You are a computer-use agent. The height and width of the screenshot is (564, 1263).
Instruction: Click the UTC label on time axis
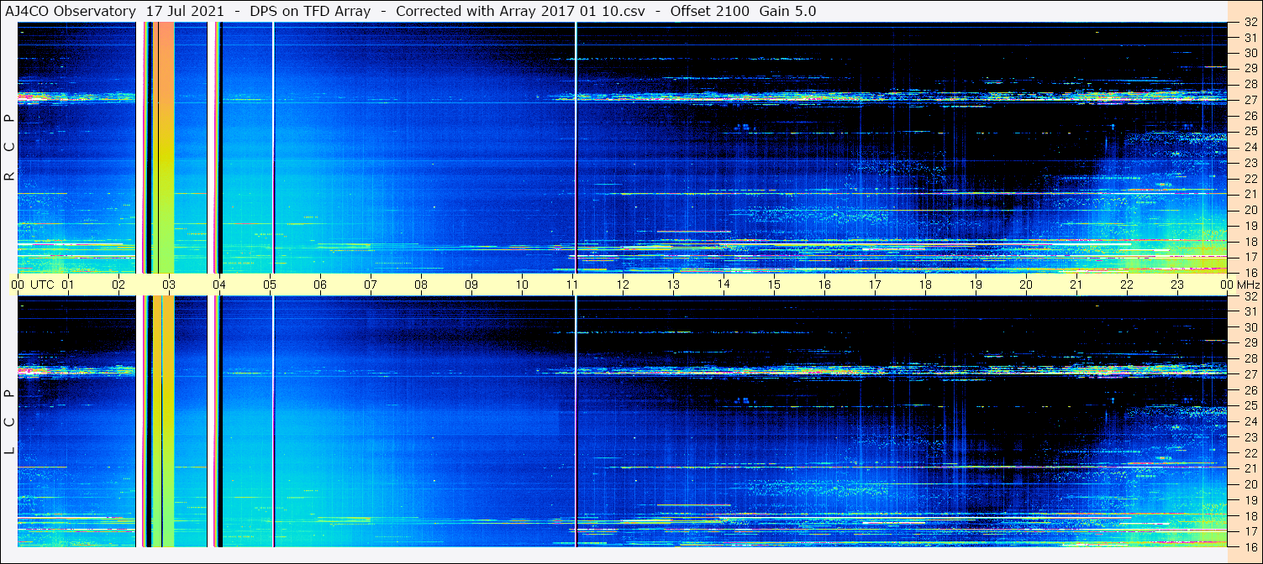[42, 285]
